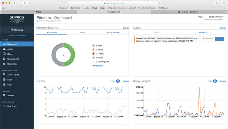Open Diagnostics gear icon in sidebar
228x129 pixels.
point(4,64)
